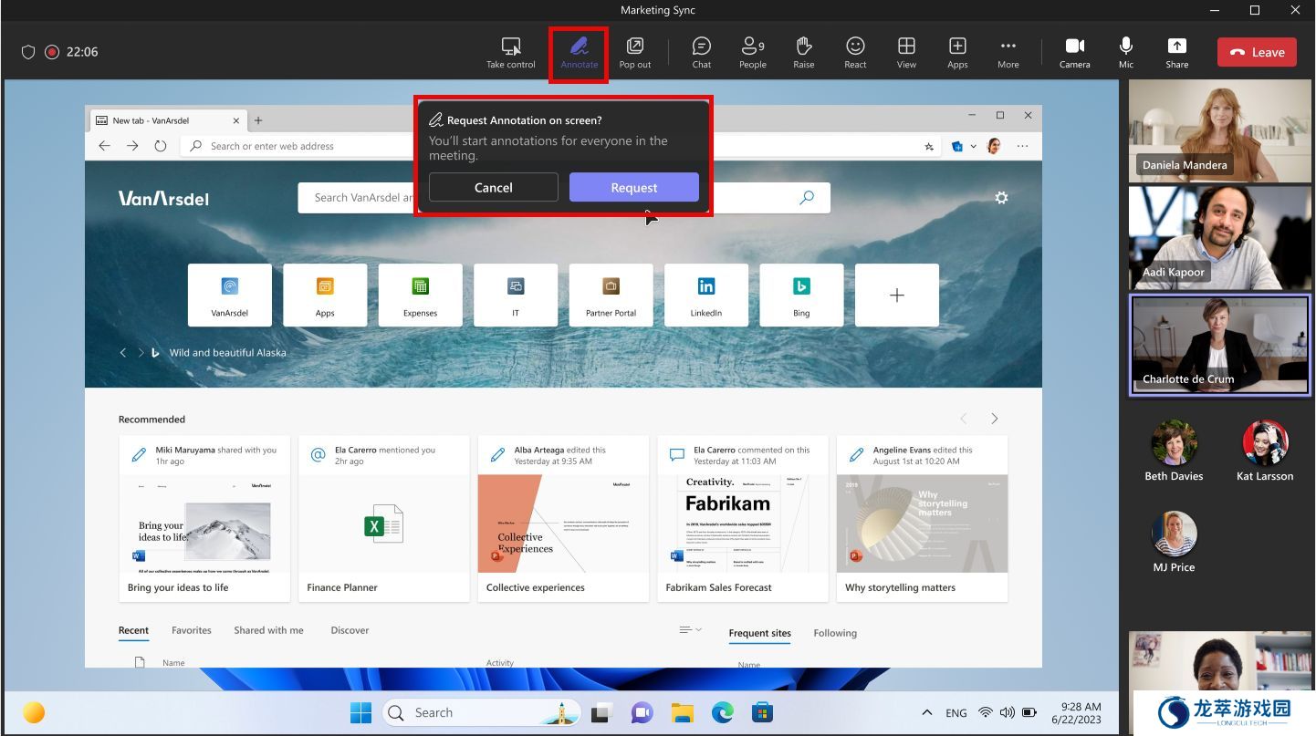Open Collective experiences presentation
This screenshot has height=736, width=1316.
pos(563,518)
